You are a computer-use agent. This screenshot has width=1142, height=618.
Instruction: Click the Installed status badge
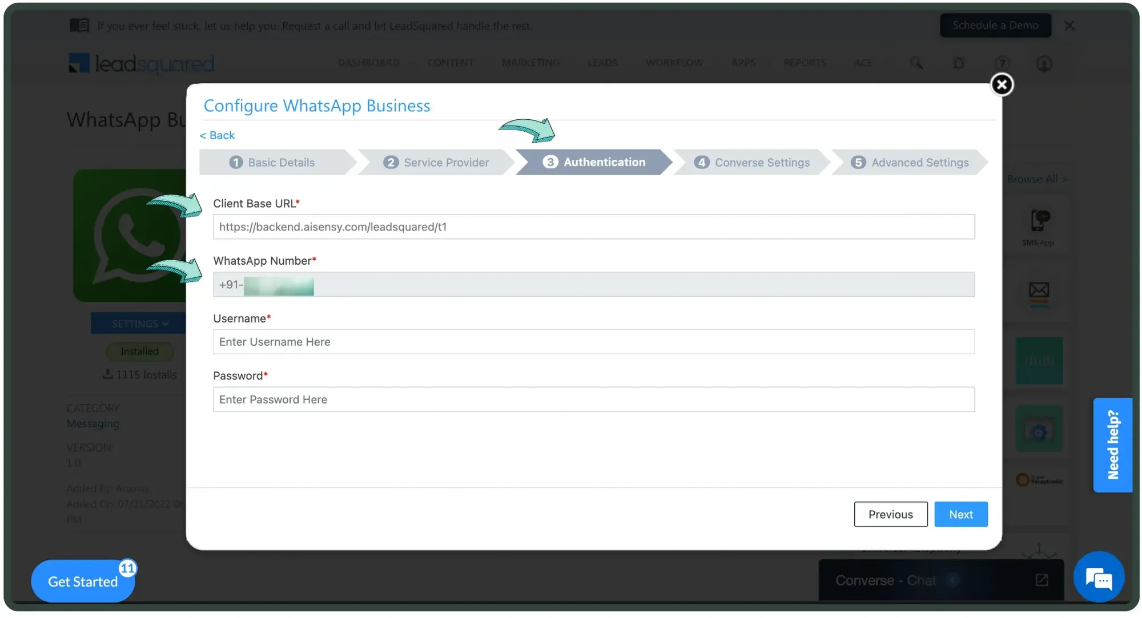(139, 351)
